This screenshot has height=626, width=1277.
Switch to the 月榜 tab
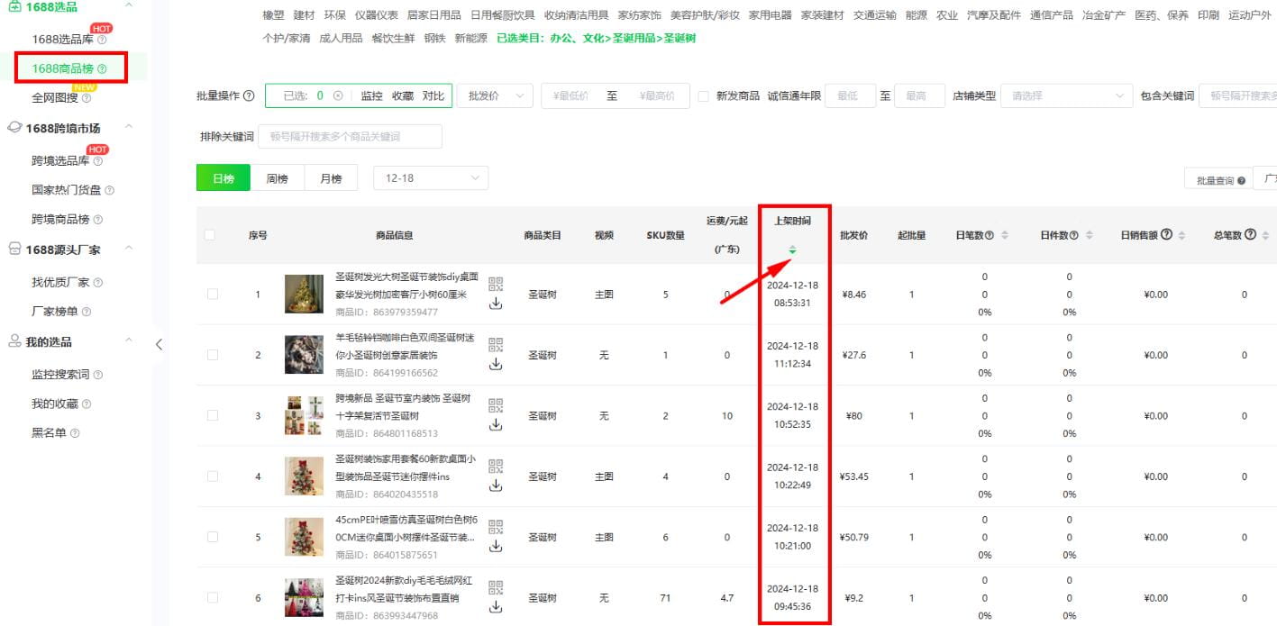331,177
